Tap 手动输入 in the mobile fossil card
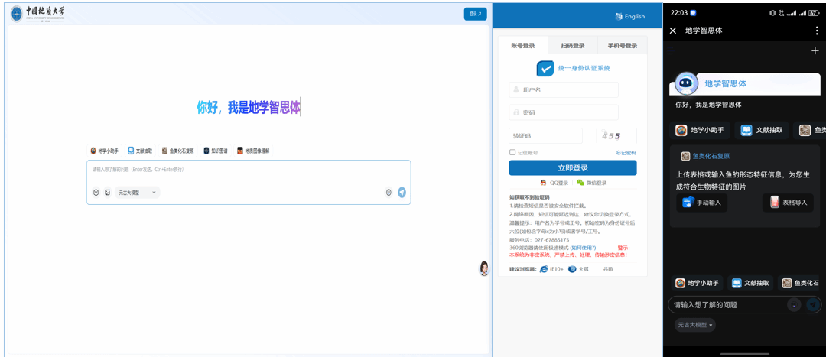This screenshot has width=826, height=357. tap(701, 203)
